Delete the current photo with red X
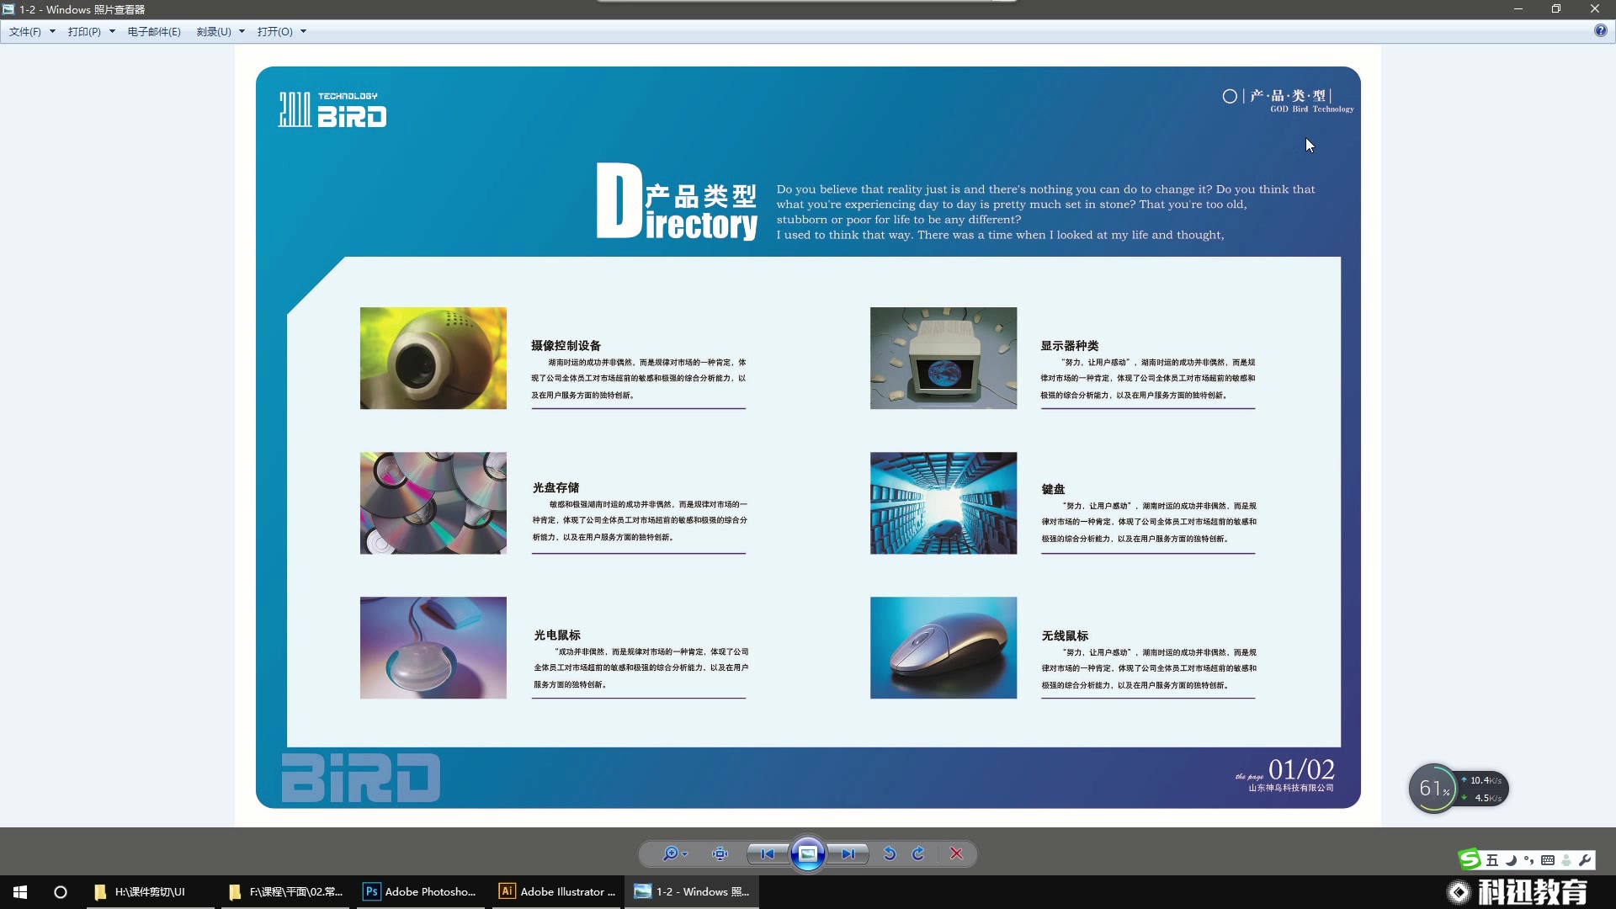 [956, 853]
